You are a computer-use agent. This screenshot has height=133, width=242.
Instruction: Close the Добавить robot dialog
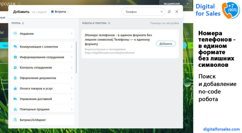point(177,12)
